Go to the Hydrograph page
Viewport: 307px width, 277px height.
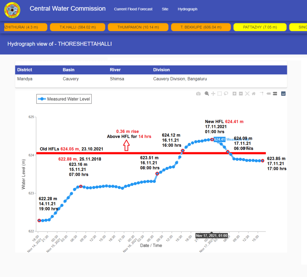pyautogui.click(x=187, y=9)
